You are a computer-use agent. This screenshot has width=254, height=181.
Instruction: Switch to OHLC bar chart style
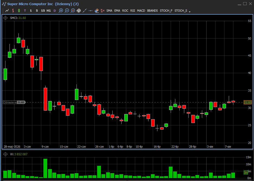pos(13,11)
